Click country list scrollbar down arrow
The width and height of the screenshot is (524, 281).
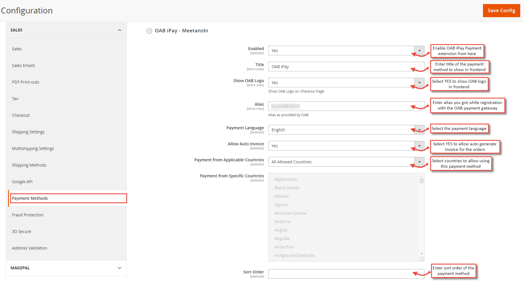[422, 254]
